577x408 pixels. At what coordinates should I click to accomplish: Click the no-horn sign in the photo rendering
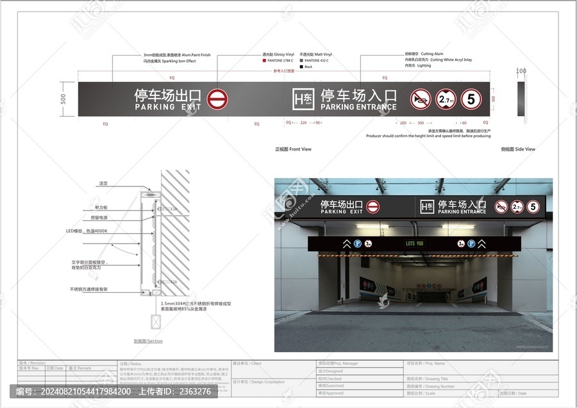pyautogui.click(x=501, y=207)
